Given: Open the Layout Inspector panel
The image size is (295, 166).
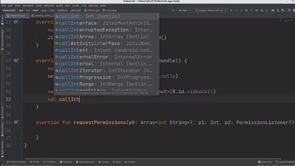Looking at the screenshot, I should click(x=285, y=162).
